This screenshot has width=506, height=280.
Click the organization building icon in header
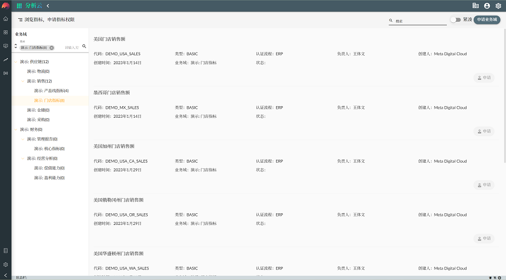475,6
